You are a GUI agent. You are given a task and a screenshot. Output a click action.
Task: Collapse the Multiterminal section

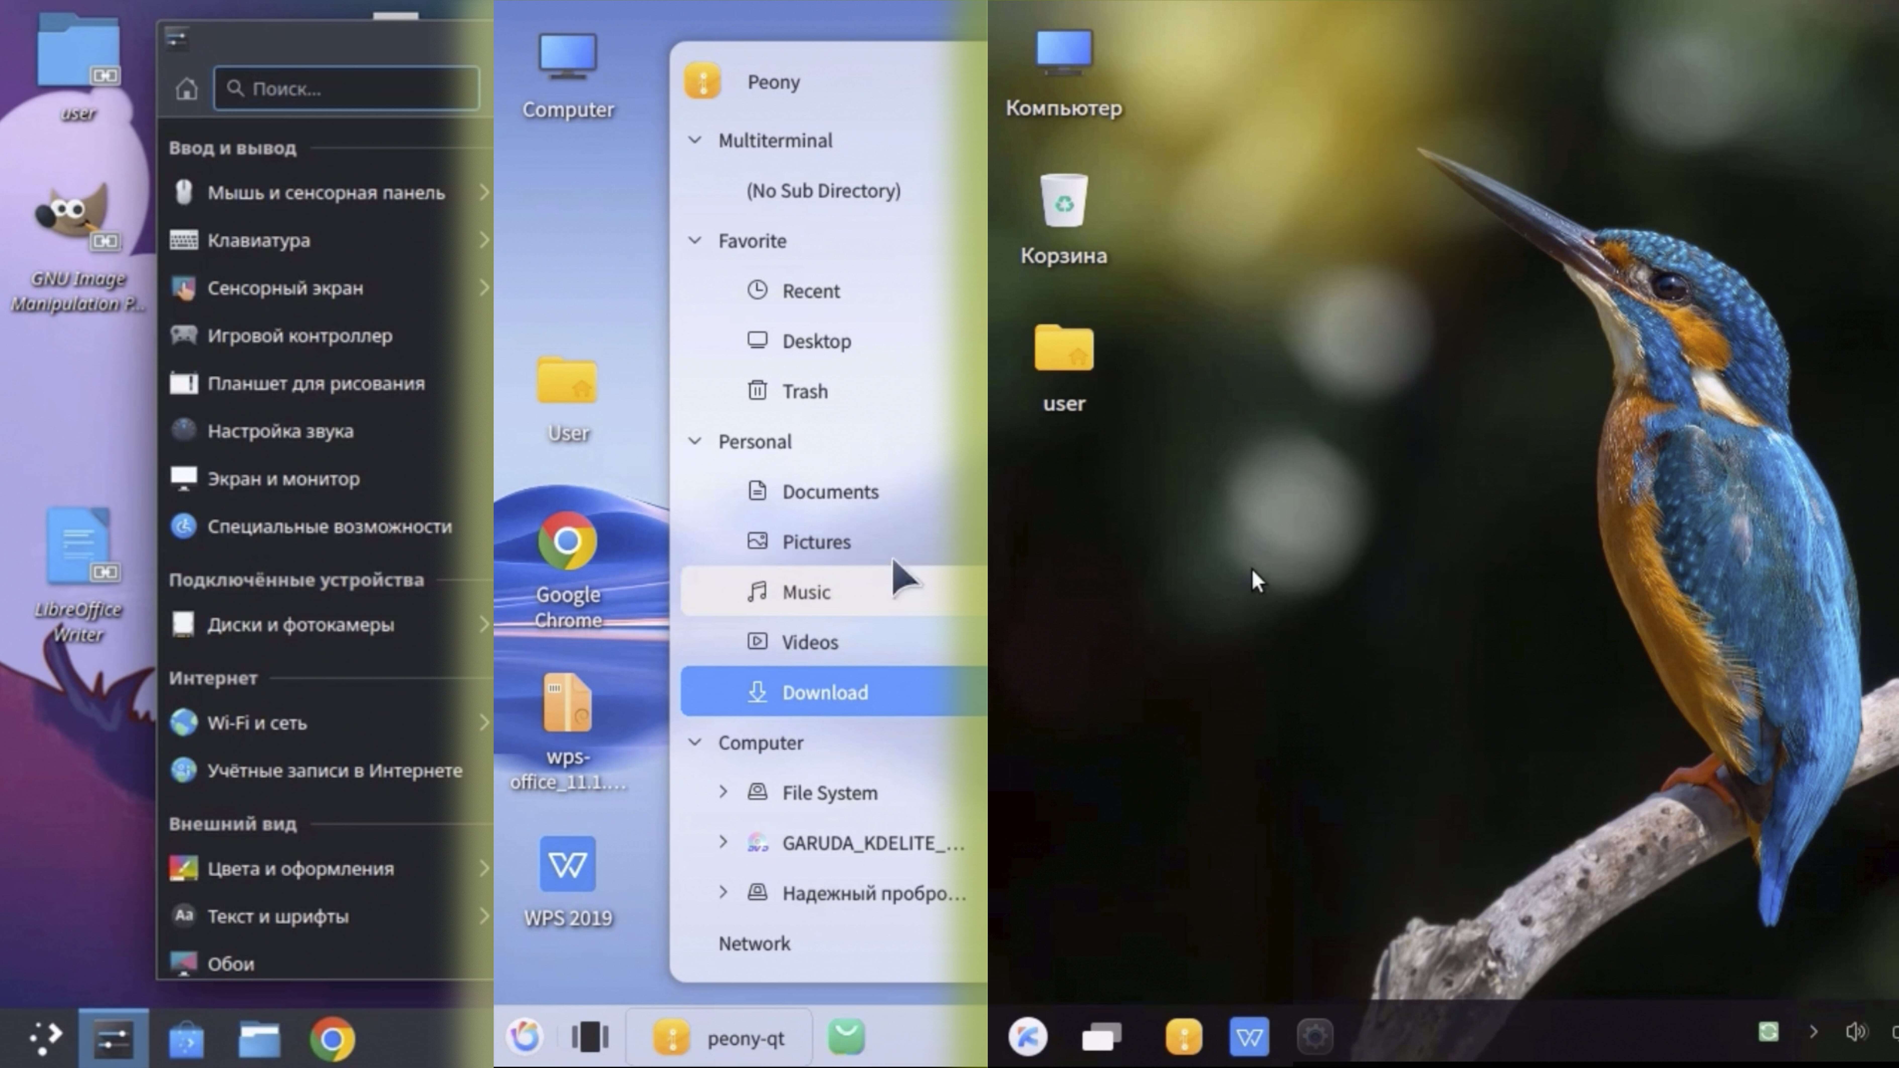(694, 140)
